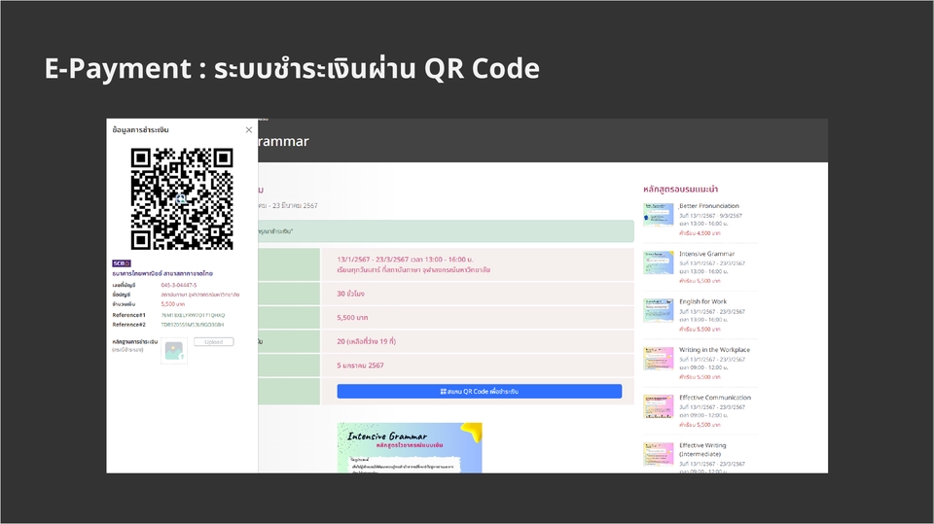
Task: Click Reference#1 value 76M18XELYRW7O171QHXQ
Action: click(x=193, y=316)
